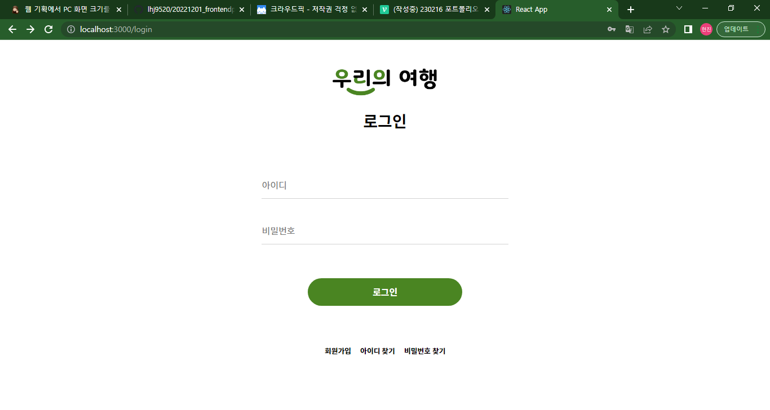Click the share page icon
The image size is (770, 410).
[x=648, y=29]
